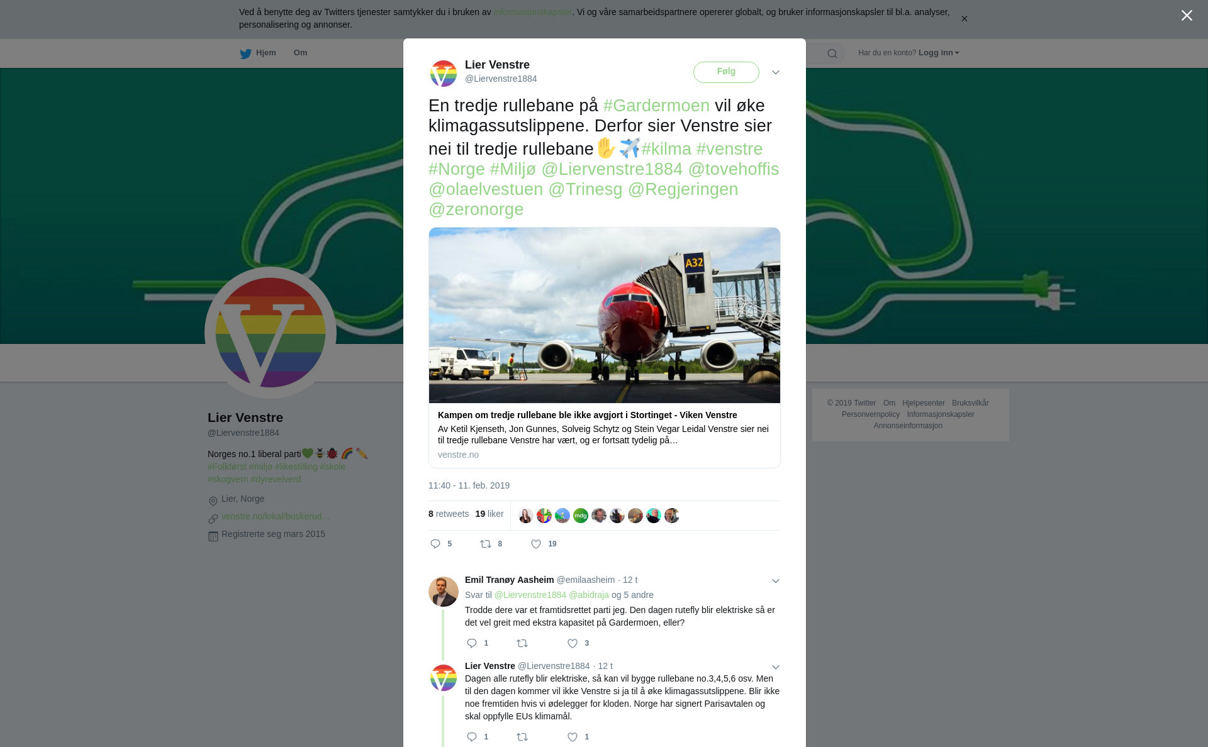
Task: Like Lier Venstre's reply about elektriske rutefly
Action: [x=573, y=737]
